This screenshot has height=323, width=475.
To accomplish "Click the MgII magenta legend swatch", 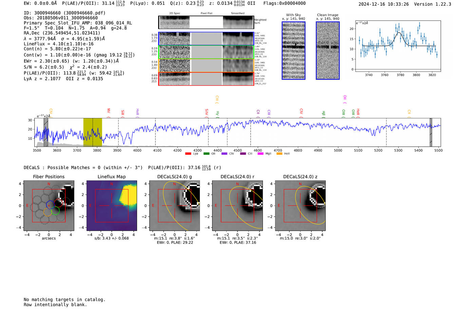I will [x=261, y=154].
